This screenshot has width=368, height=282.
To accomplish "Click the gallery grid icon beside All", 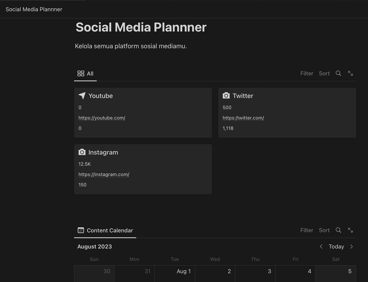I will (x=81, y=74).
